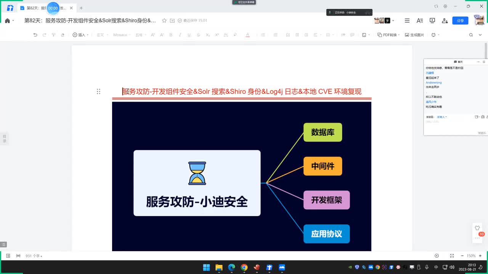Click the blue 分享 share button
Screen dimensions: 488x274
[x=460, y=21]
